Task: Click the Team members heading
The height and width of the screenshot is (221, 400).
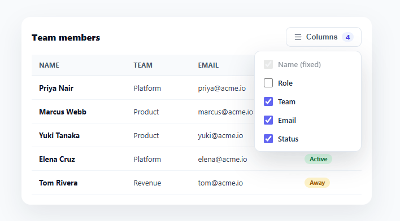Action: coord(66,38)
